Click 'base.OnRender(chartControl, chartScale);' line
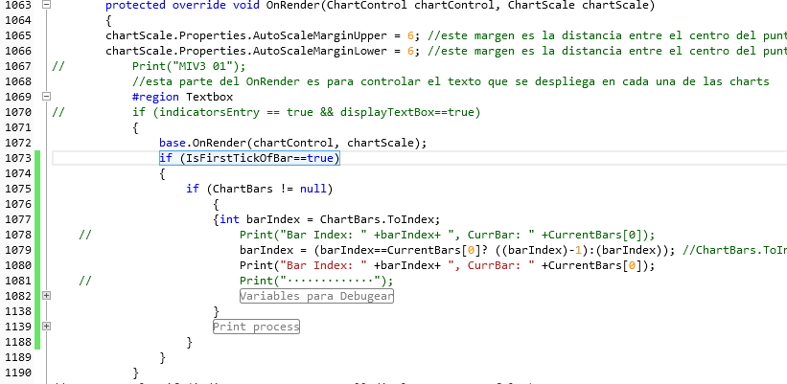Viewport: 787px width, 384px height. pyautogui.click(x=292, y=143)
